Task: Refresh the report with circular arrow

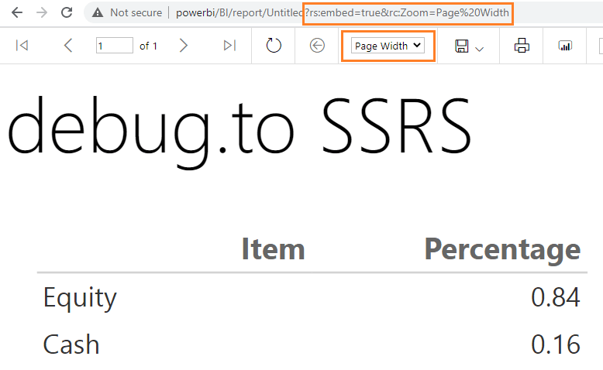Action: [274, 46]
